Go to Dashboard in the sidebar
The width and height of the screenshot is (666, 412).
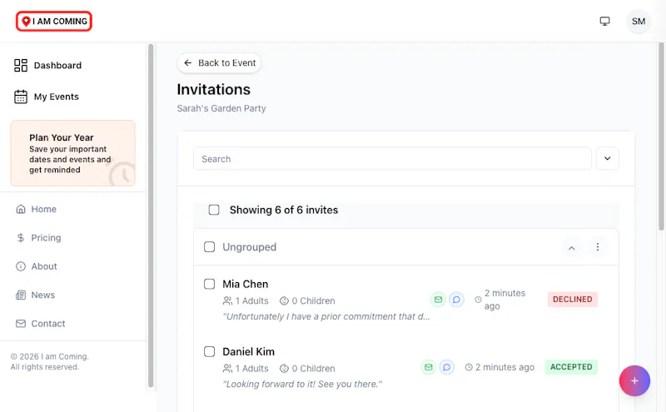57,65
